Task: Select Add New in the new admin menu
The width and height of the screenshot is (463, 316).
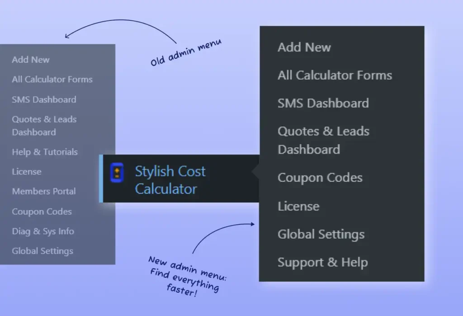Action: point(304,47)
